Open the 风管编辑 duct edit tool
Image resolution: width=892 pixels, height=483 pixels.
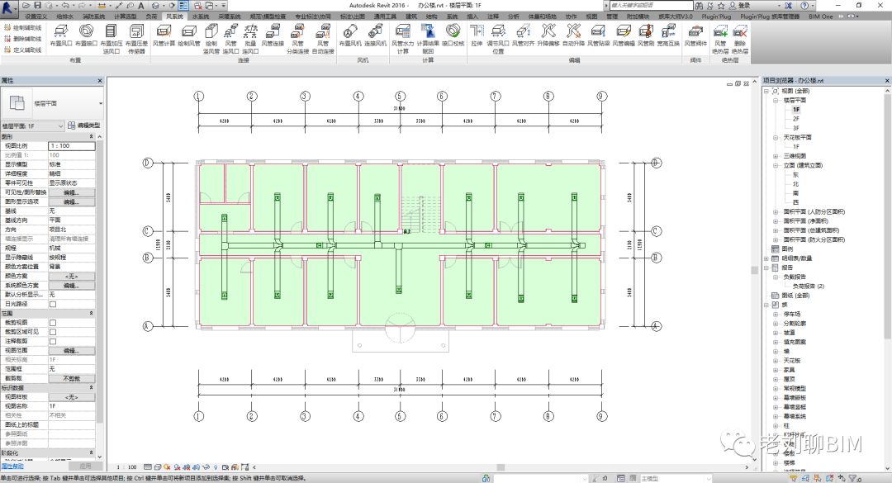(x=624, y=35)
